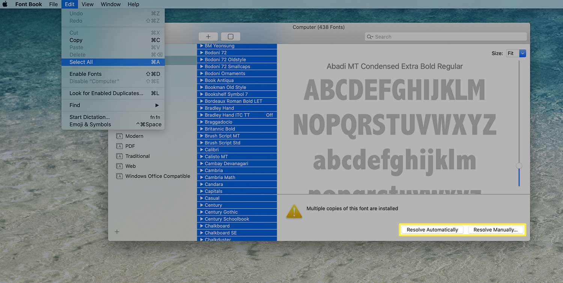Select the Casual font
The width and height of the screenshot is (563, 283).
pyautogui.click(x=237, y=198)
